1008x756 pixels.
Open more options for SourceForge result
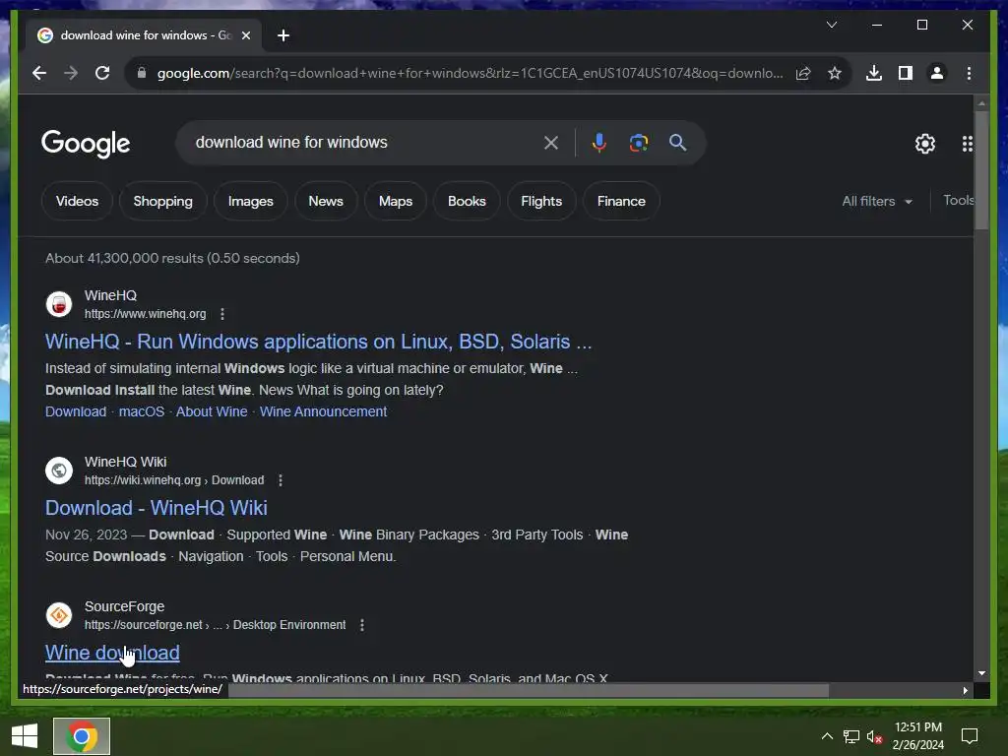point(362,625)
